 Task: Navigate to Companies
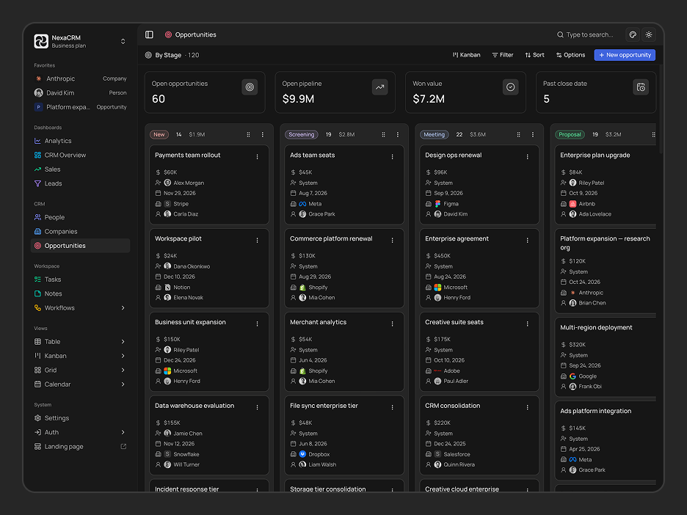click(80, 232)
